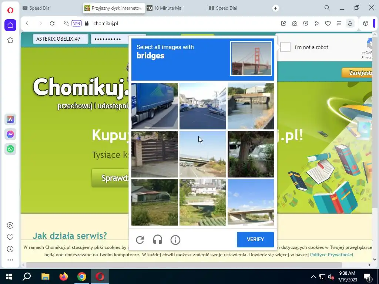
Task: Open the Jak działa serwis? heading
Action: 70,236
